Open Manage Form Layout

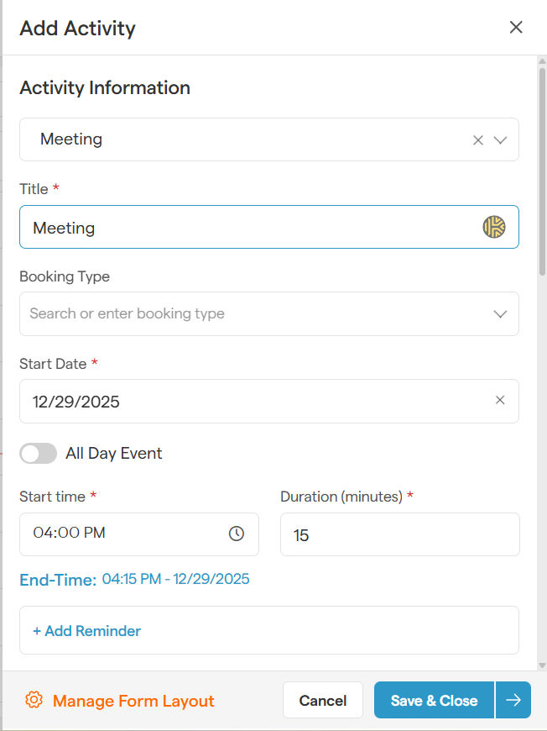click(134, 700)
